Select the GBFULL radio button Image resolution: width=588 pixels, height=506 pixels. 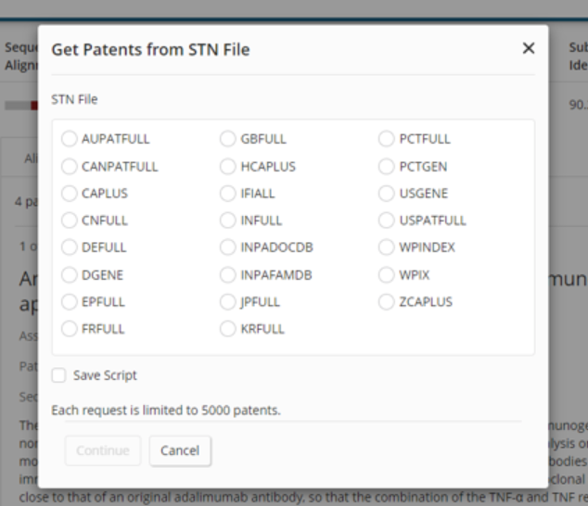pos(228,139)
